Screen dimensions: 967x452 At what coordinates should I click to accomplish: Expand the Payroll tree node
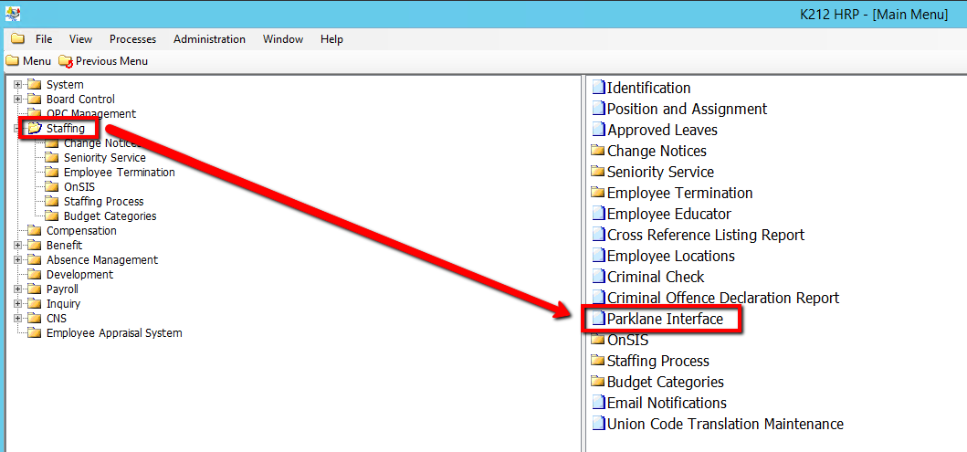(x=17, y=289)
